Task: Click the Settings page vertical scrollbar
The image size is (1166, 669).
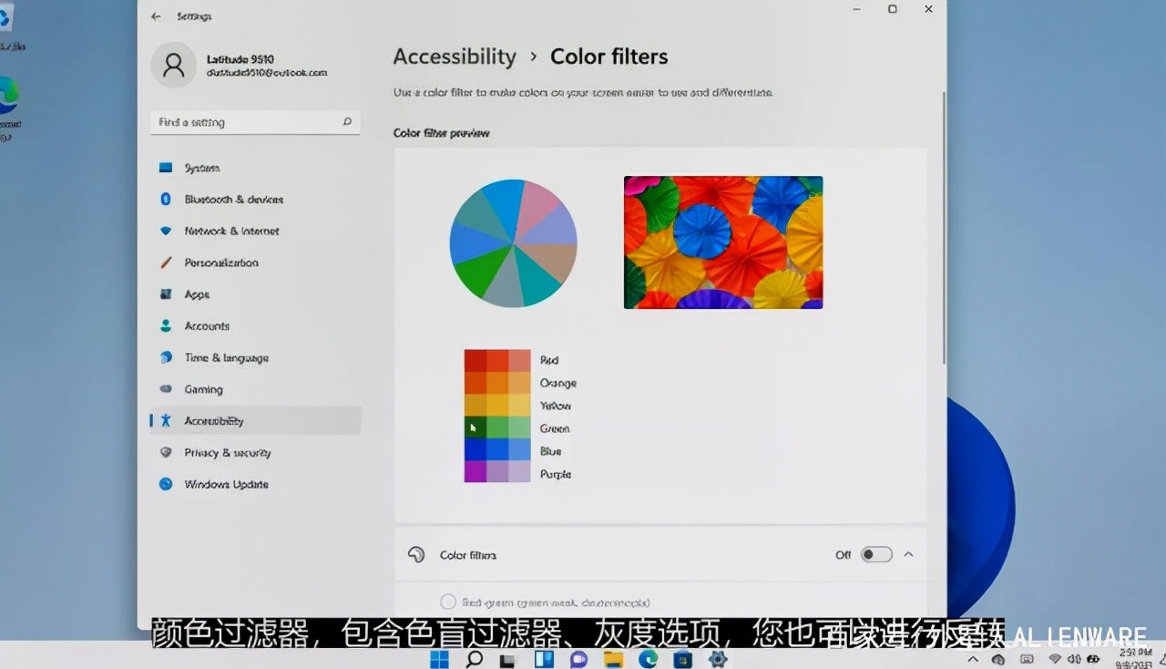Action: (944, 228)
